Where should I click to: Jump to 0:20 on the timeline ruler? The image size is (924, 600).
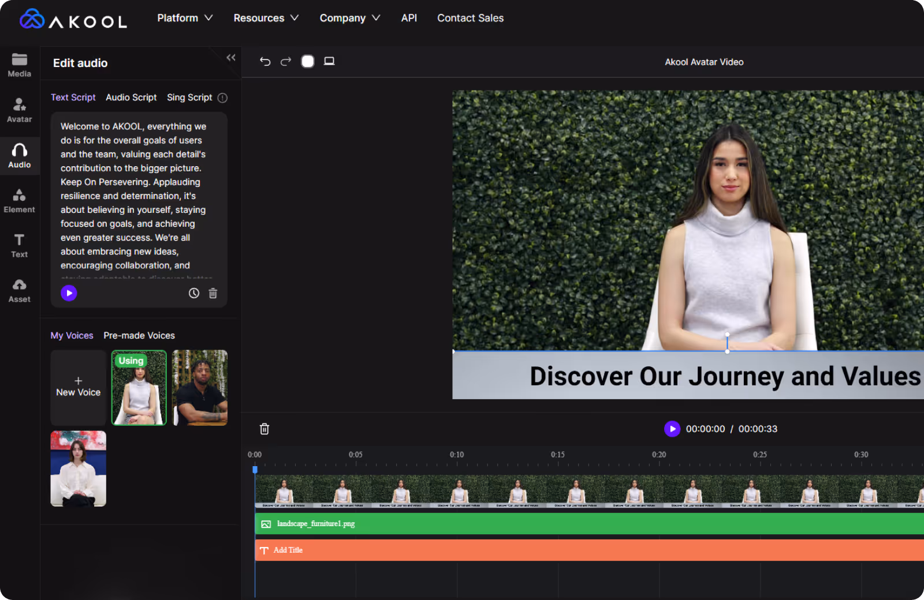coord(659,455)
